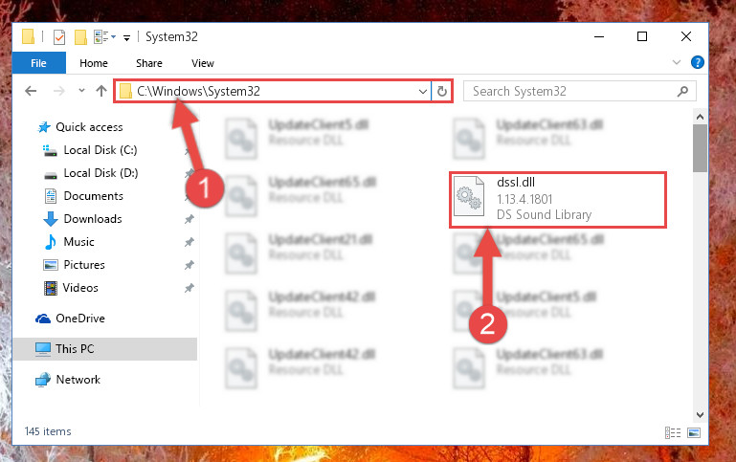Viewport: 736px width, 462px height.
Task: Refresh the System32 folder view
Action: [441, 91]
